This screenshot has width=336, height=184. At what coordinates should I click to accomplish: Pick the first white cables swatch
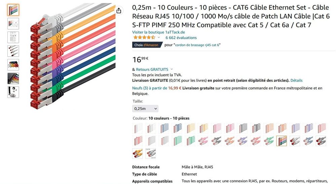pos(138,128)
